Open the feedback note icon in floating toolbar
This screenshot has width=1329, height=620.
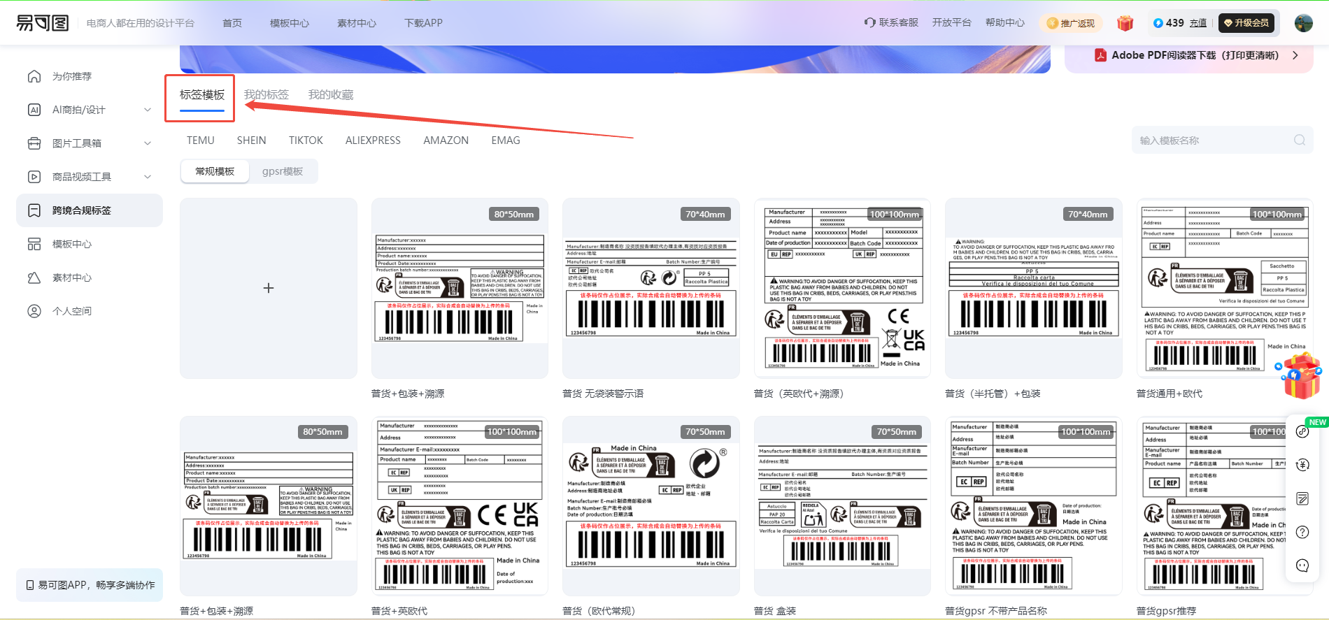coord(1302,498)
